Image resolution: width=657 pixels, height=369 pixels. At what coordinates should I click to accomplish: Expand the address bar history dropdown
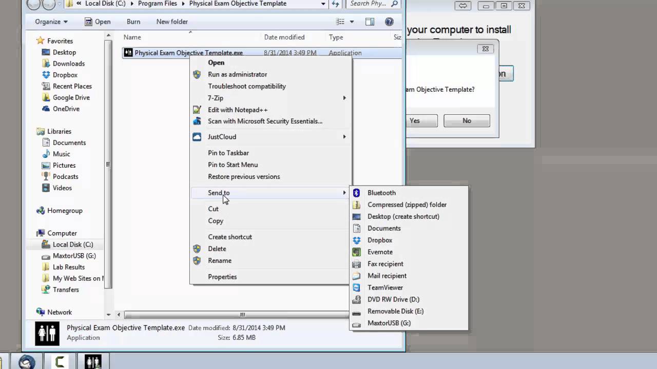tap(323, 4)
